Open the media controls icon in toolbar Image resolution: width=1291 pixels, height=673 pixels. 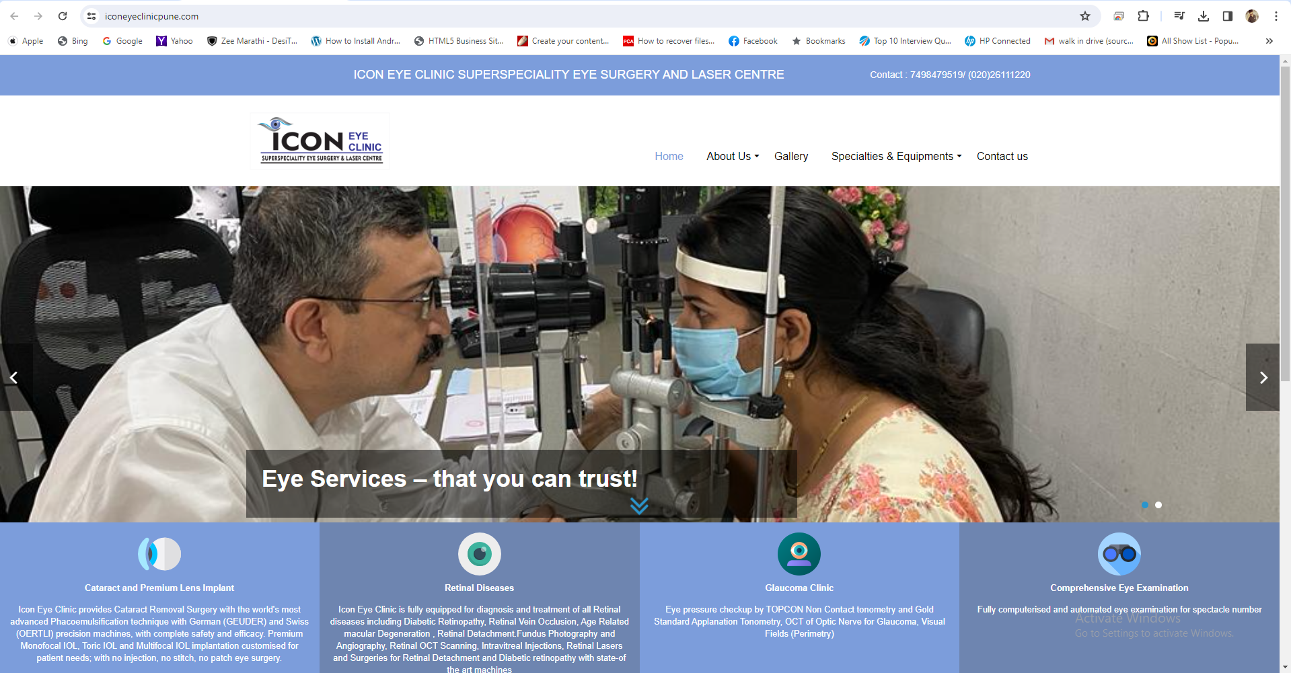1179,16
